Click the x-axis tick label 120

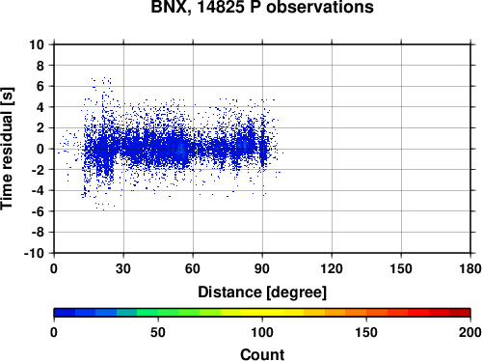[332, 268]
